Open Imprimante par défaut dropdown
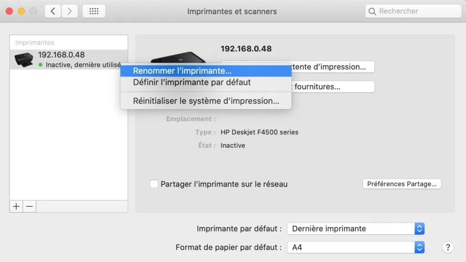 356,229
